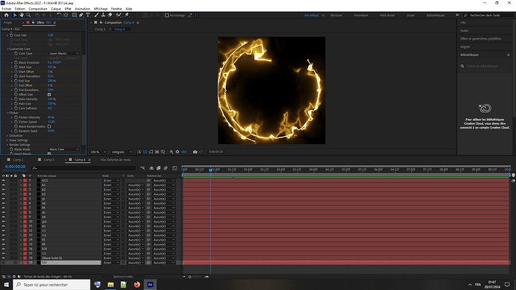Open Effets et paramètres prédéfinis panel
The width and height of the screenshot is (516, 290).
[x=481, y=39]
